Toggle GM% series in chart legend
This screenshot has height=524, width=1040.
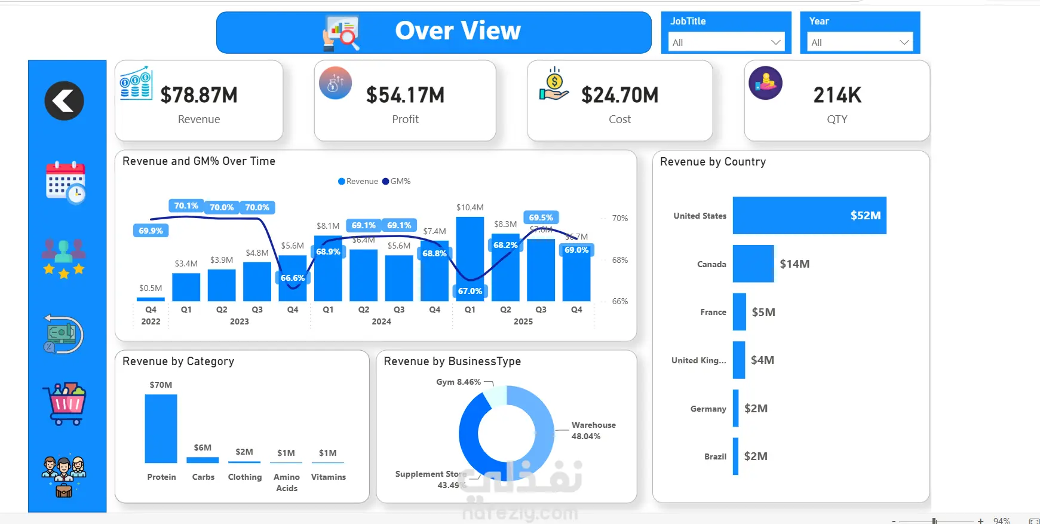pyautogui.click(x=397, y=181)
